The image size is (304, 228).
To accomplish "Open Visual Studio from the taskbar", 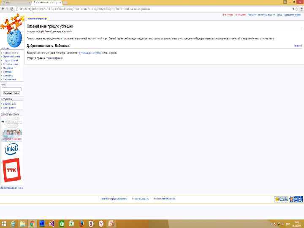I will (x=52, y=224).
